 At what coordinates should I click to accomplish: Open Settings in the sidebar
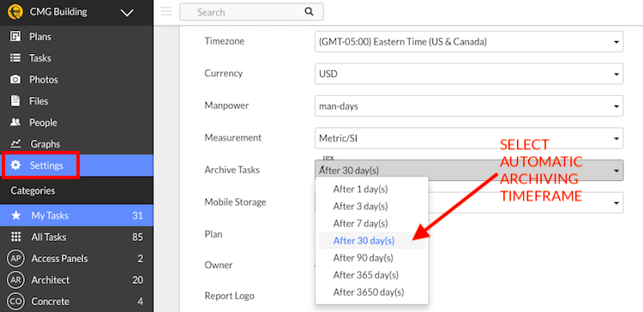point(76,165)
